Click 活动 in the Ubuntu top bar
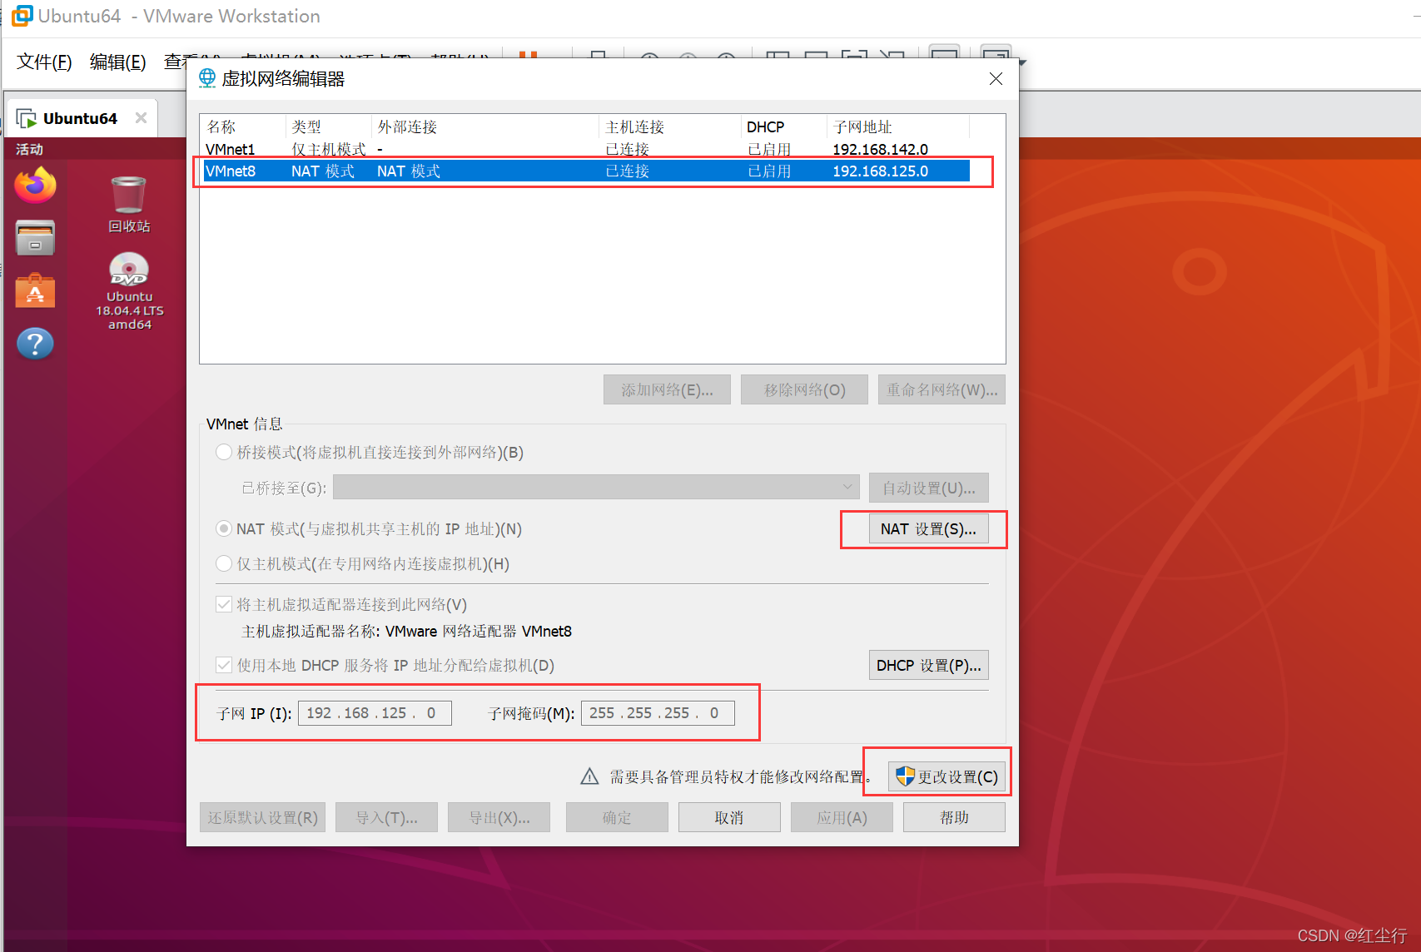Screen dimensions: 1421x952 pos(29,149)
